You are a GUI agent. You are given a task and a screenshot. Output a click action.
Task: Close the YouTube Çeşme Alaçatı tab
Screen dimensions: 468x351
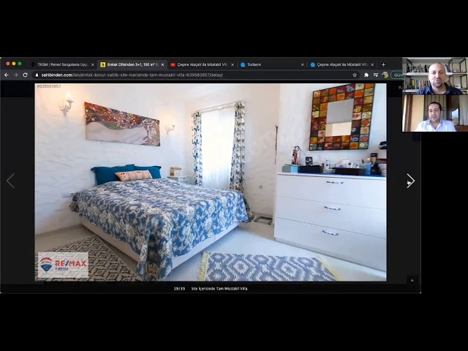click(x=233, y=64)
